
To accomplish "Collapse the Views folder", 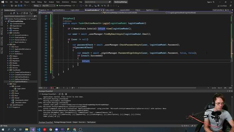I will coord(8,84).
